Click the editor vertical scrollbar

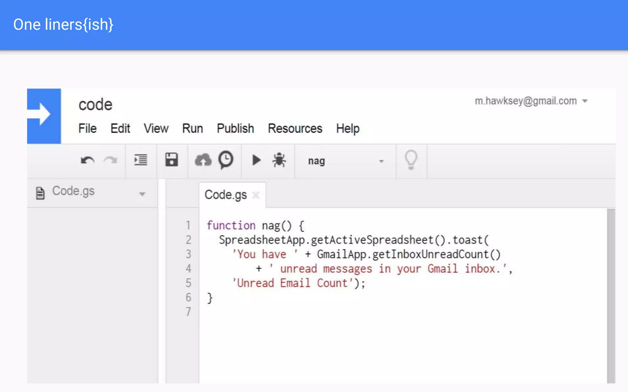pyautogui.click(x=611, y=296)
